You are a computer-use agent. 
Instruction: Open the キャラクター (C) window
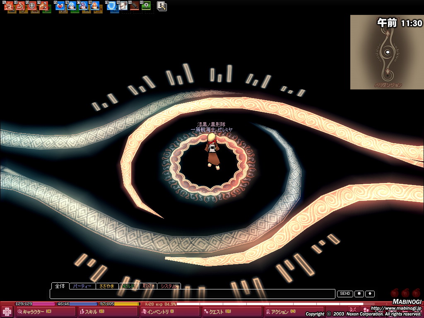pyautogui.click(x=46, y=312)
